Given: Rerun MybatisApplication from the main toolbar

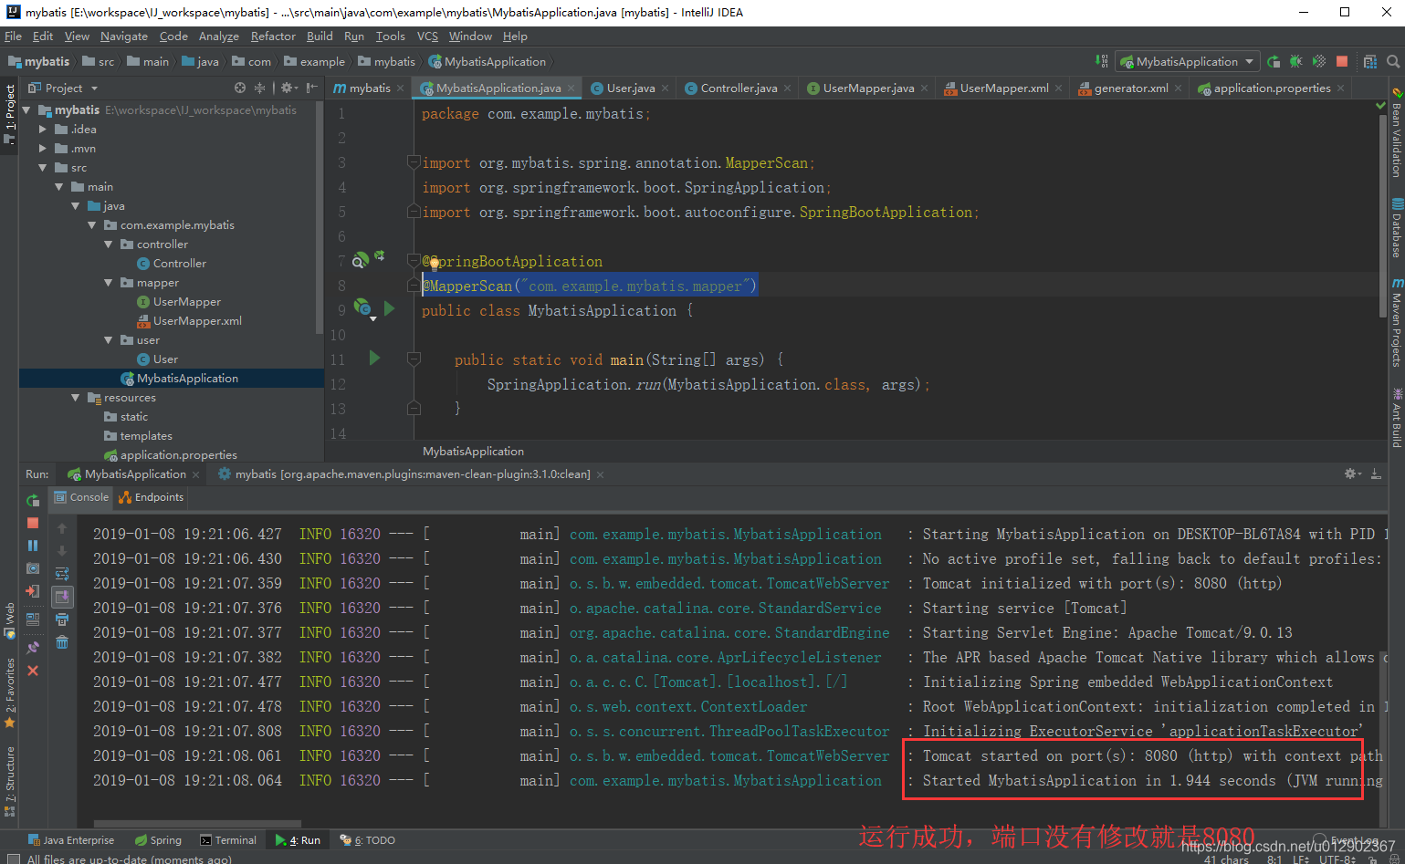Looking at the screenshot, I should tap(1274, 61).
